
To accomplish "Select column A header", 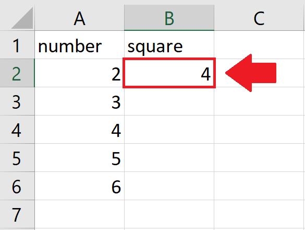I will pyautogui.click(x=80, y=18).
